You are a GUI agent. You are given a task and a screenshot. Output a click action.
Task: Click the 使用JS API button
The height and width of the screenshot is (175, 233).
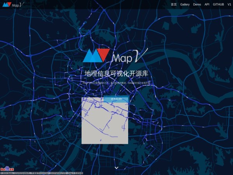coord(116,99)
